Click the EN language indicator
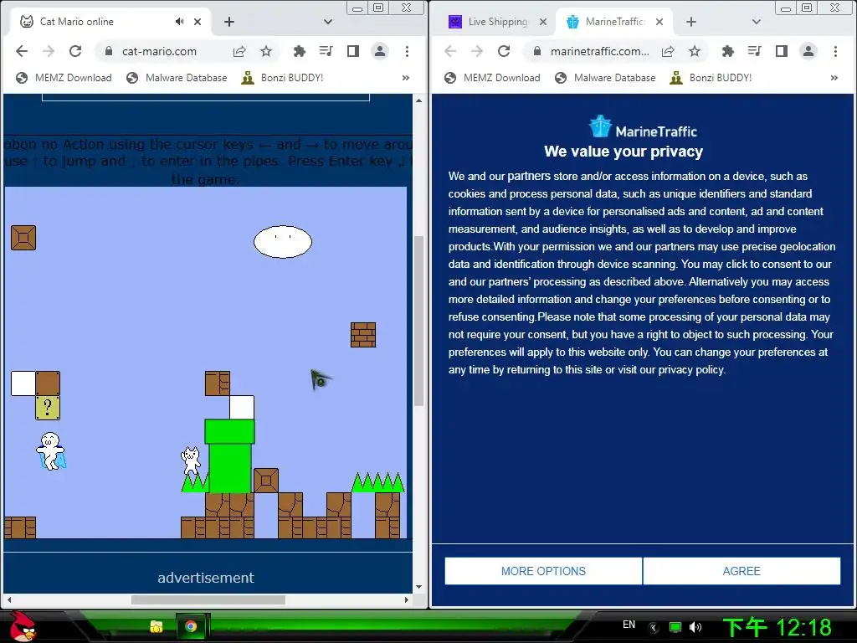Image resolution: width=857 pixels, height=643 pixels. click(x=629, y=625)
